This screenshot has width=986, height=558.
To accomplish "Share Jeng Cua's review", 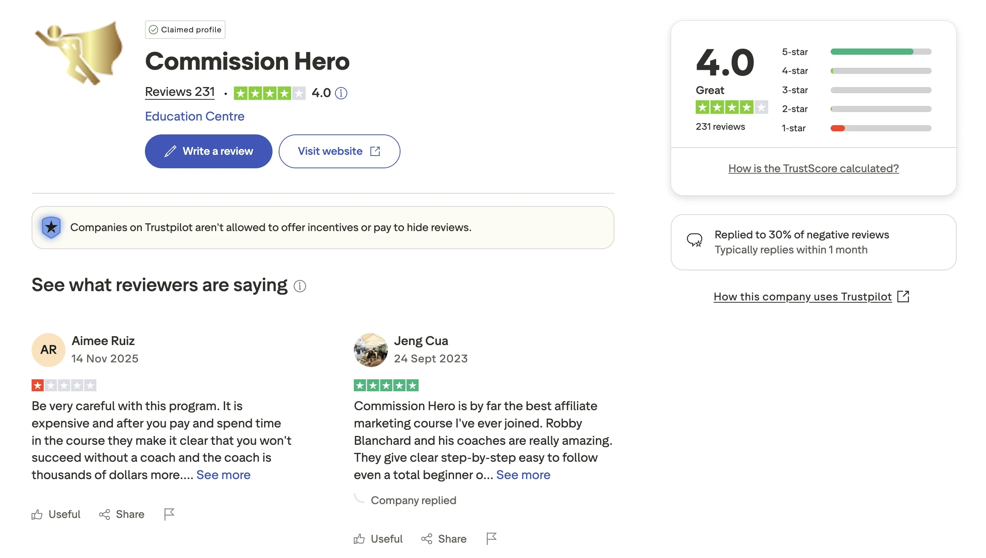I will pos(444,539).
